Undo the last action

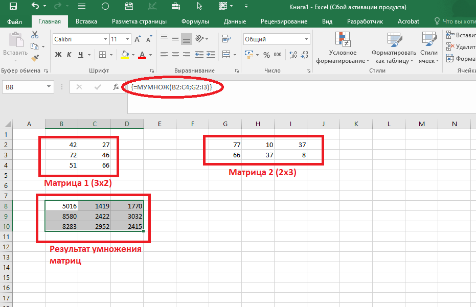click(35, 6)
